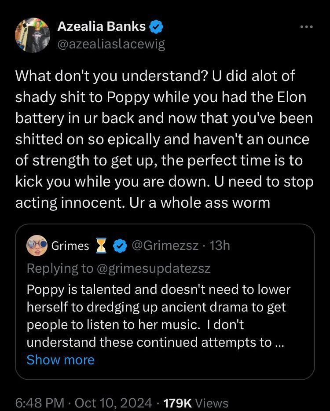Open the three-dot more options menu

pyautogui.click(x=306, y=27)
